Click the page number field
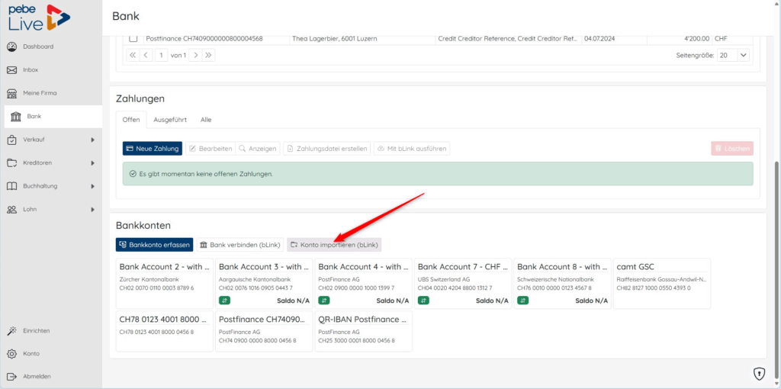This screenshot has width=781, height=389. coord(161,55)
